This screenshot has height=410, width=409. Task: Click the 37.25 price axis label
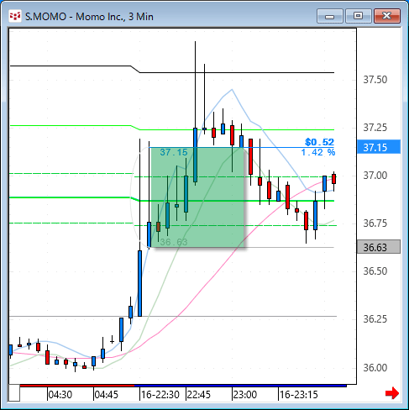[375, 128]
